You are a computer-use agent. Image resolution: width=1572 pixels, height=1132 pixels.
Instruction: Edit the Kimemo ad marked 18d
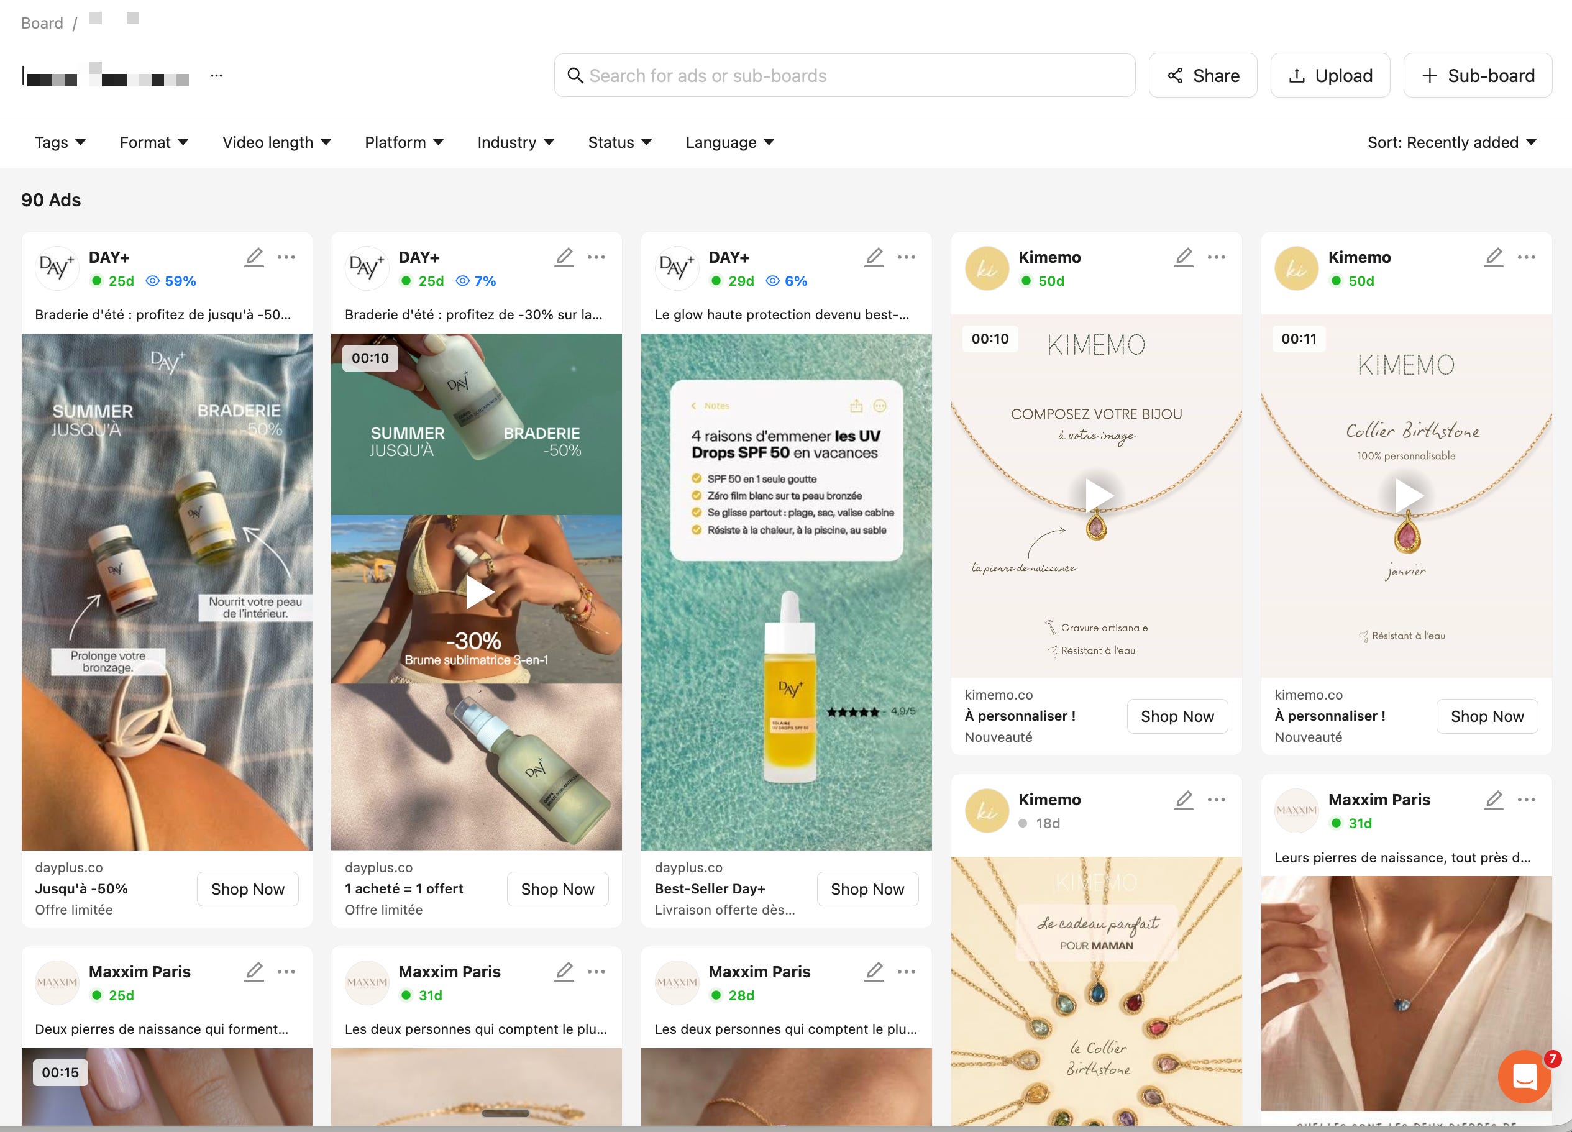(1184, 800)
